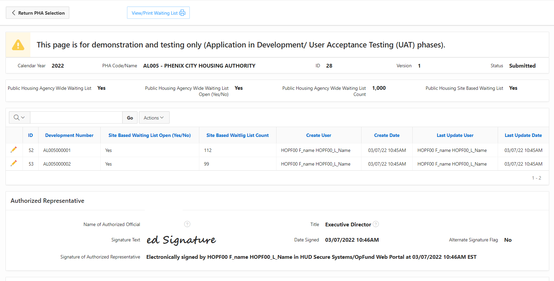554x281 pixels.
Task: Click the pencil edit icon for row 53
Action: tap(14, 163)
